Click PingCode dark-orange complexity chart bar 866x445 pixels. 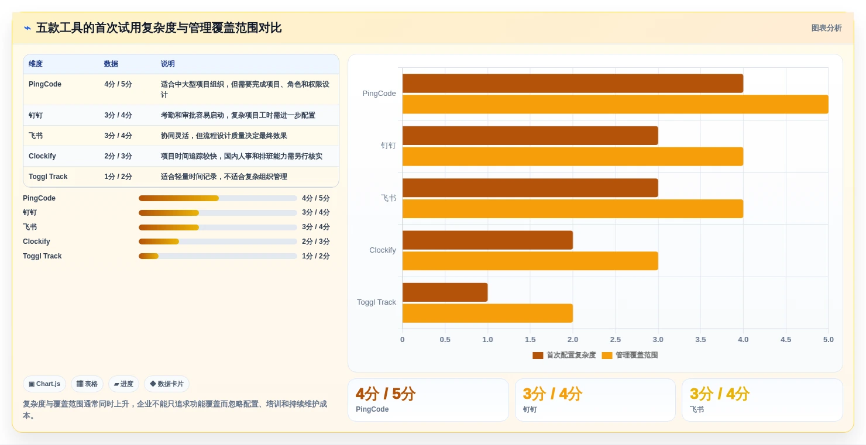point(573,83)
